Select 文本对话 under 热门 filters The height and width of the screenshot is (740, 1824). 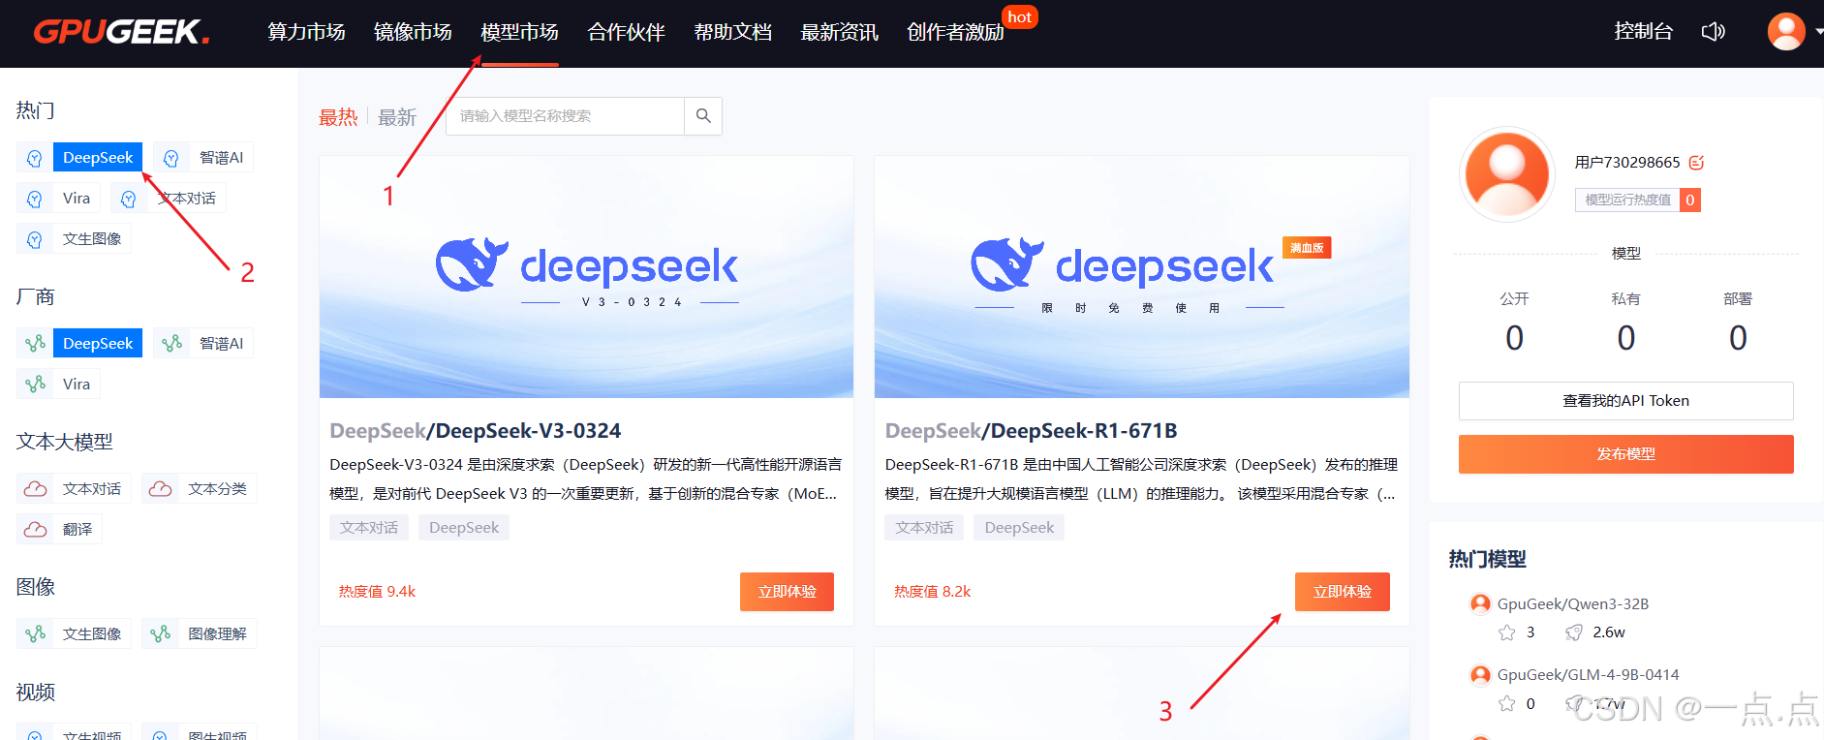187,198
